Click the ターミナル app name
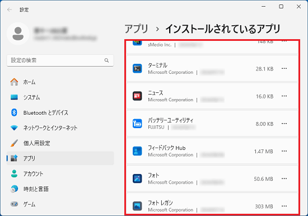The height and width of the screenshot is (216, 308). point(157,65)
